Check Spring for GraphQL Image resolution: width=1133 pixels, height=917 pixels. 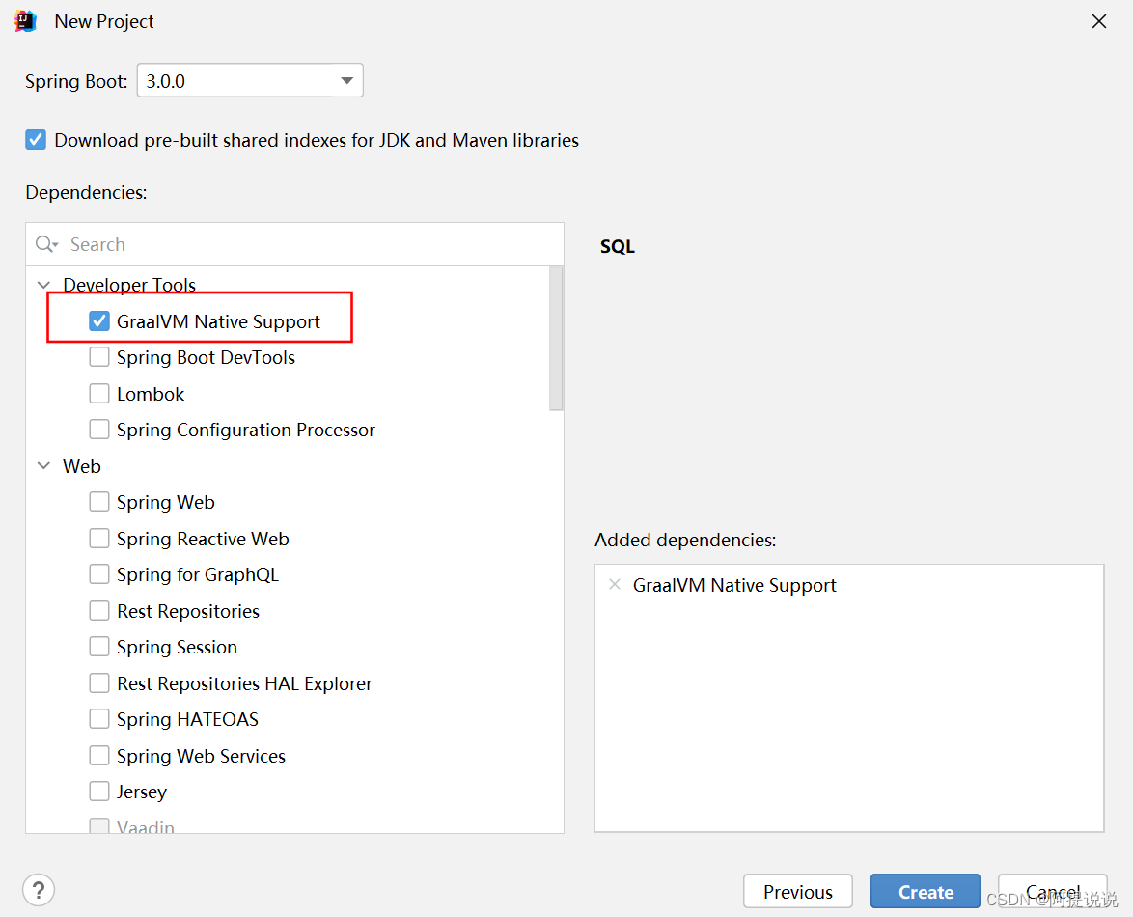tap(99, 574)
